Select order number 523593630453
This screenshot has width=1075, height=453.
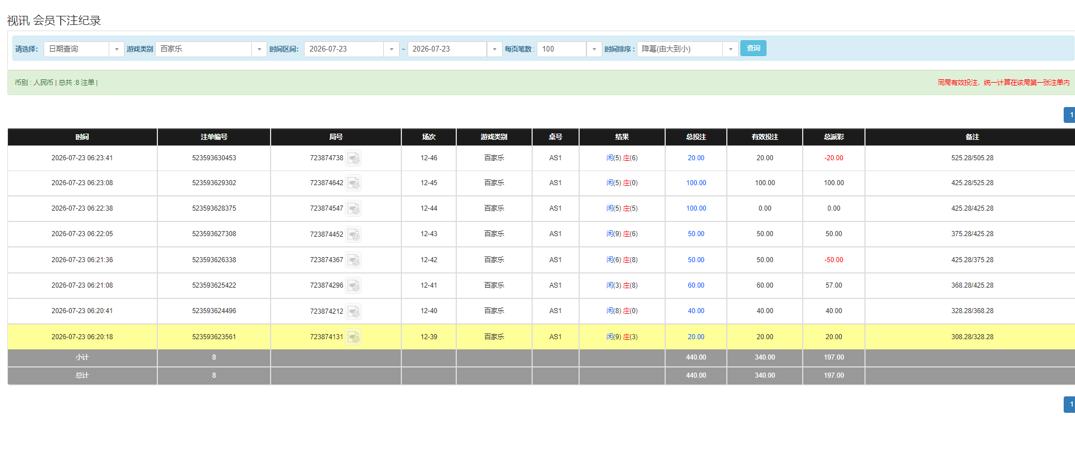click(214, 158)
